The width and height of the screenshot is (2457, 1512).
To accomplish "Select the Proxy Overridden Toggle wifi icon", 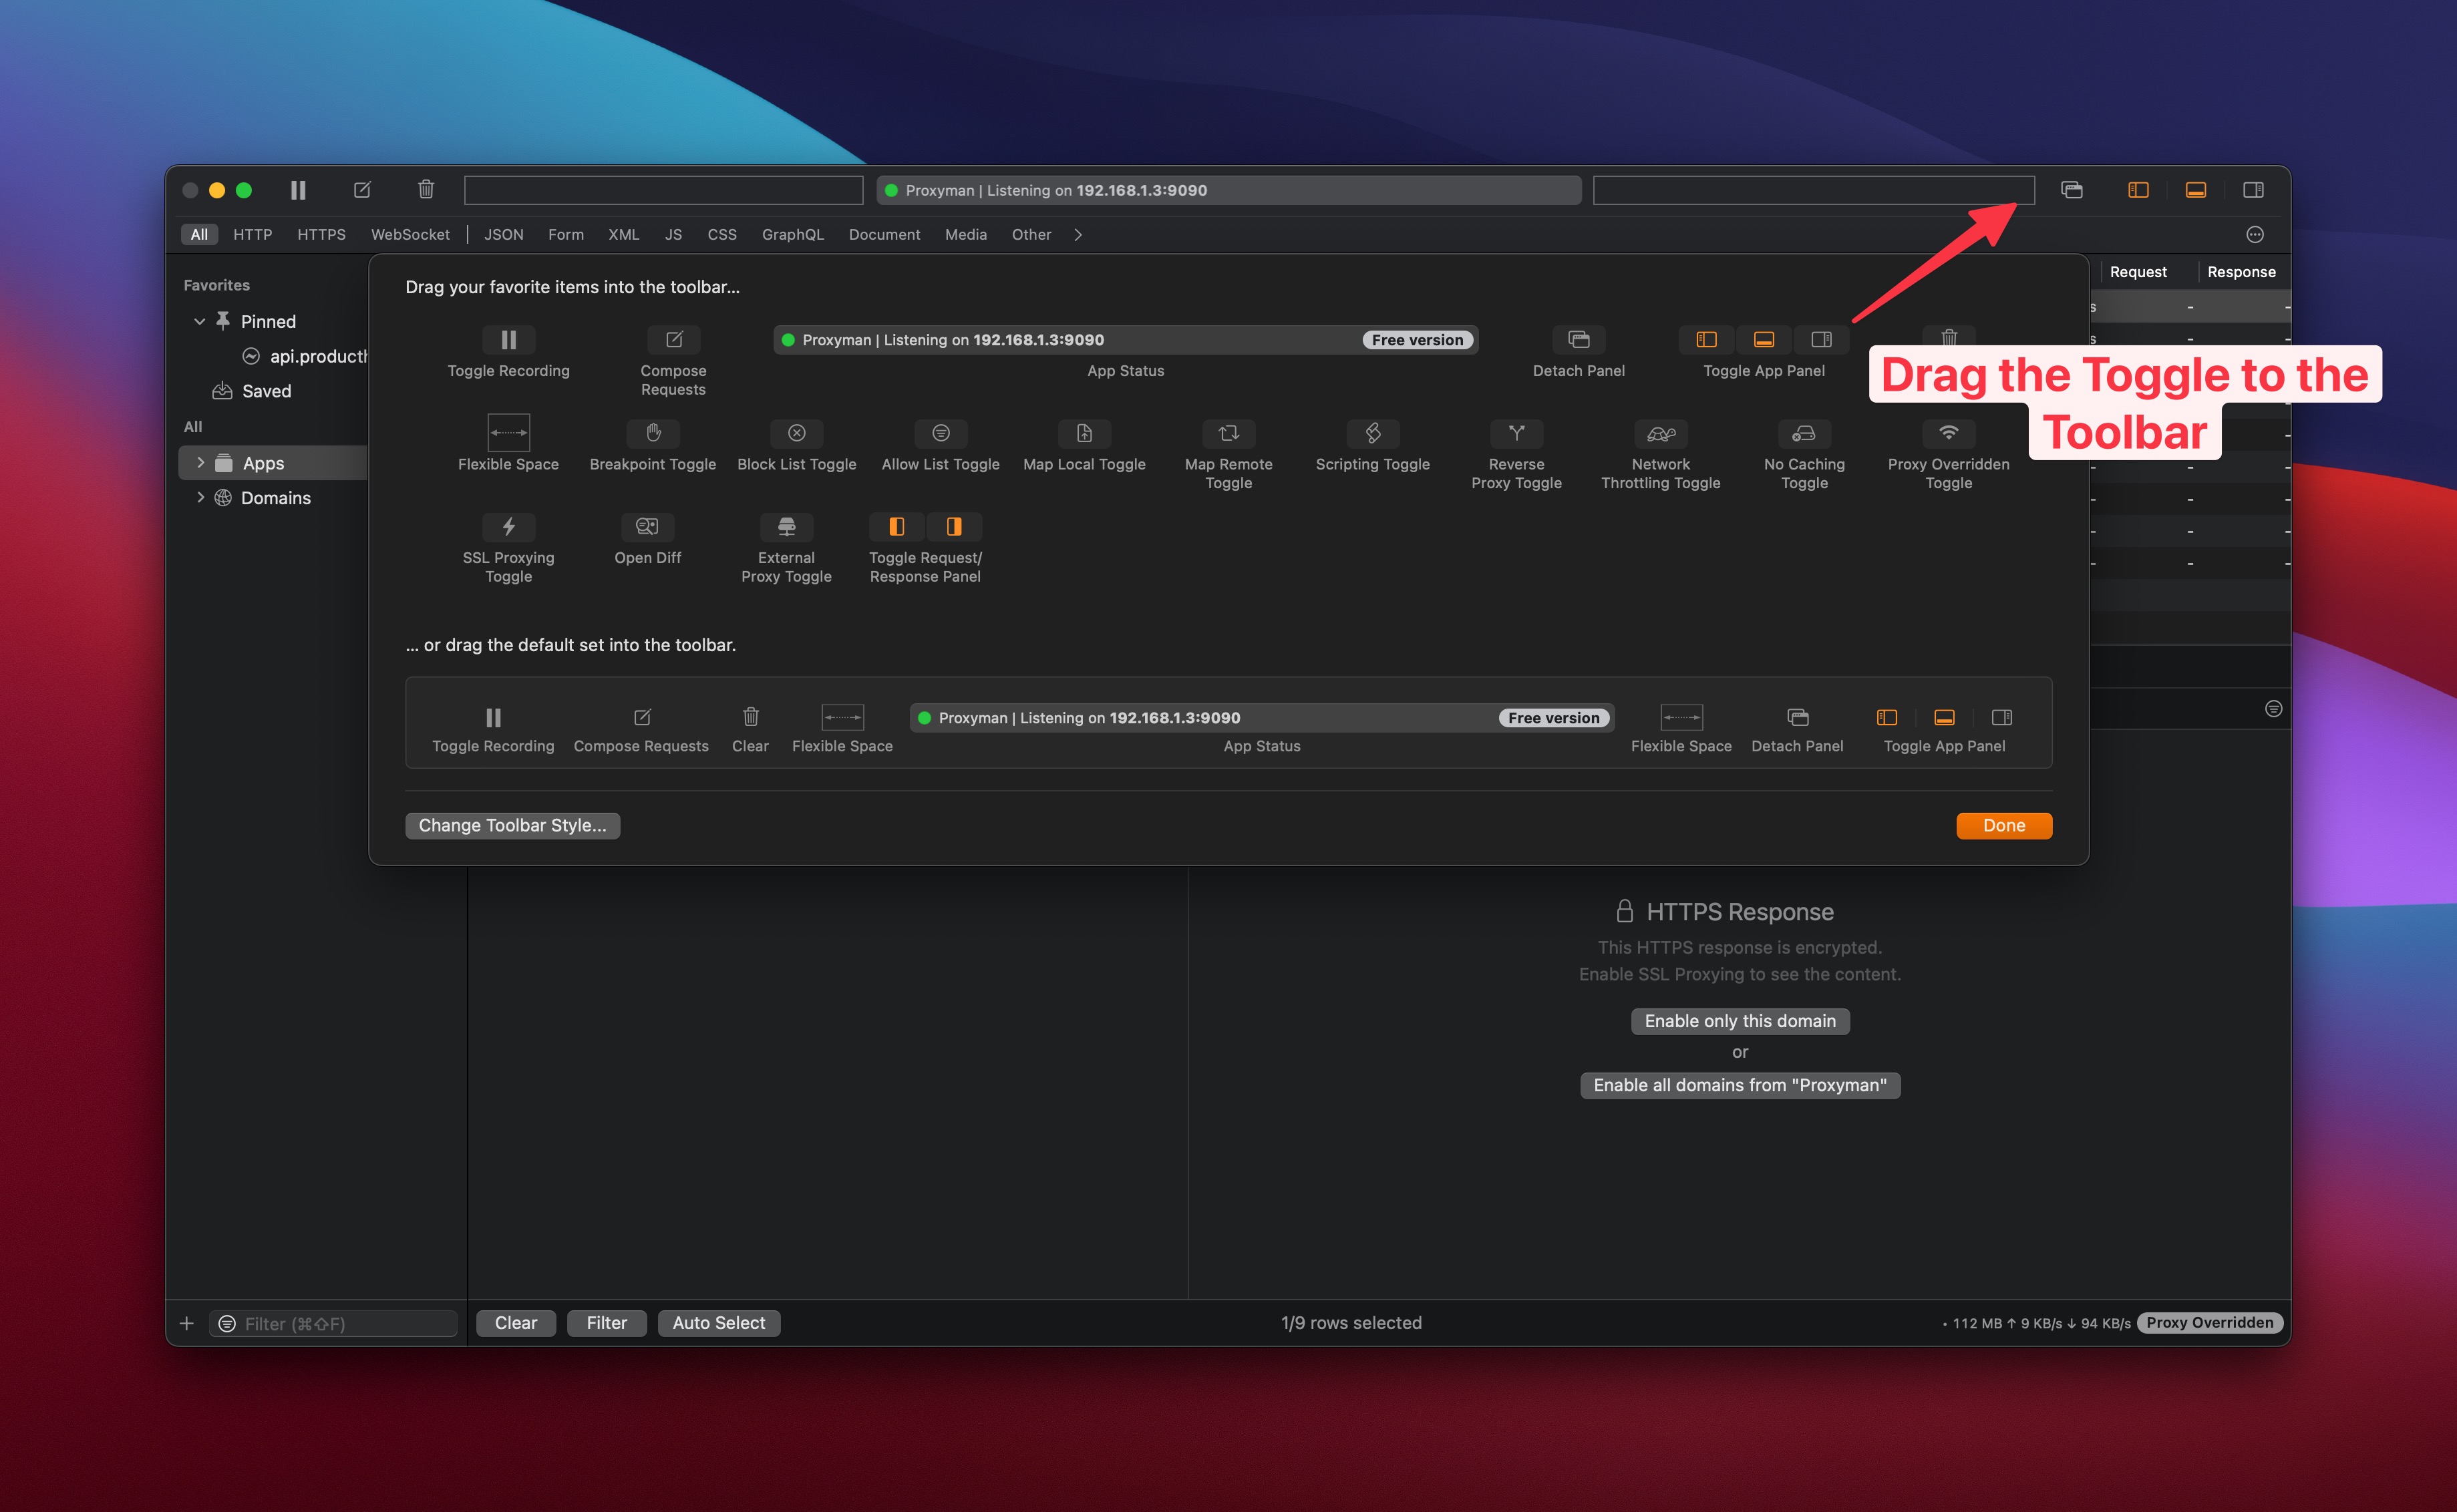I will (x=1949, y=433).
